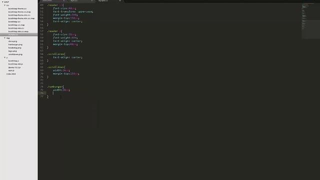
Task: Click the minimap code overview
Action: pos(310,20)
